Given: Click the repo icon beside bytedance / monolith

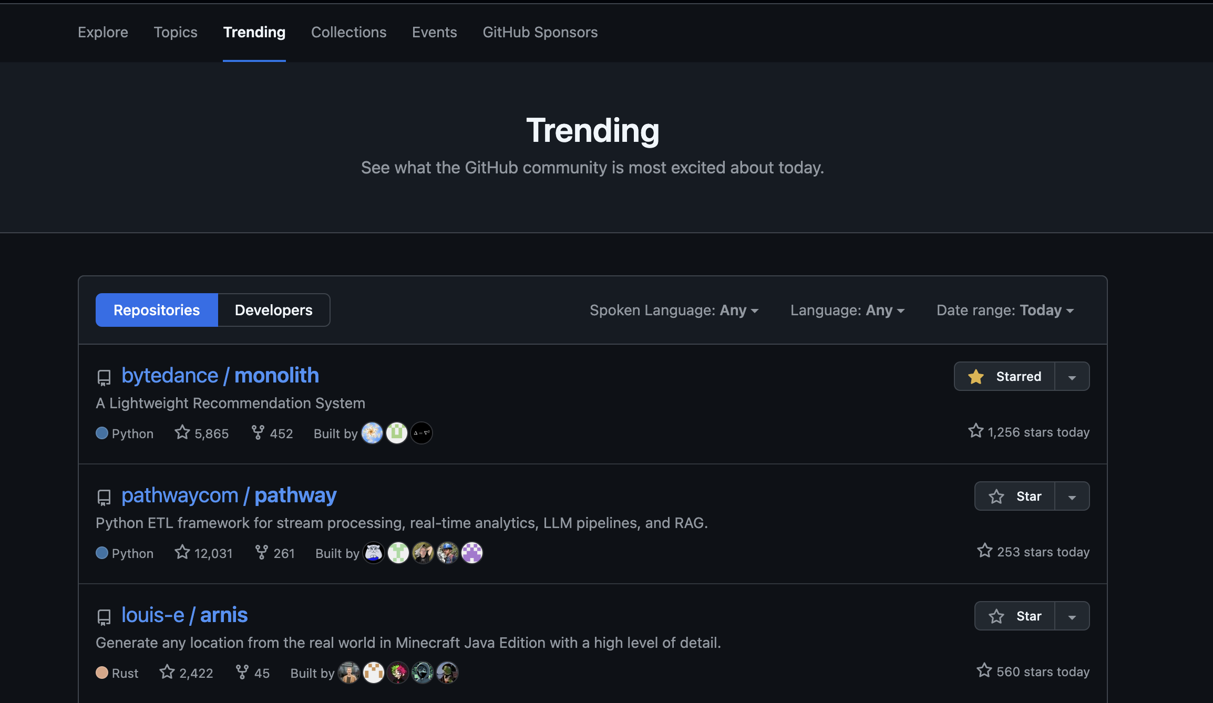Looking at the screenshot, I should tap(104, 377).
